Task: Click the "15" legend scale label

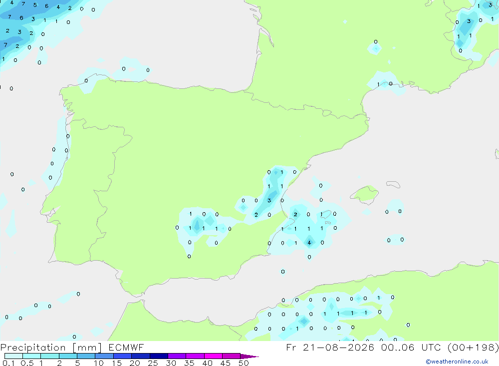Action: (x=117, y=363)
